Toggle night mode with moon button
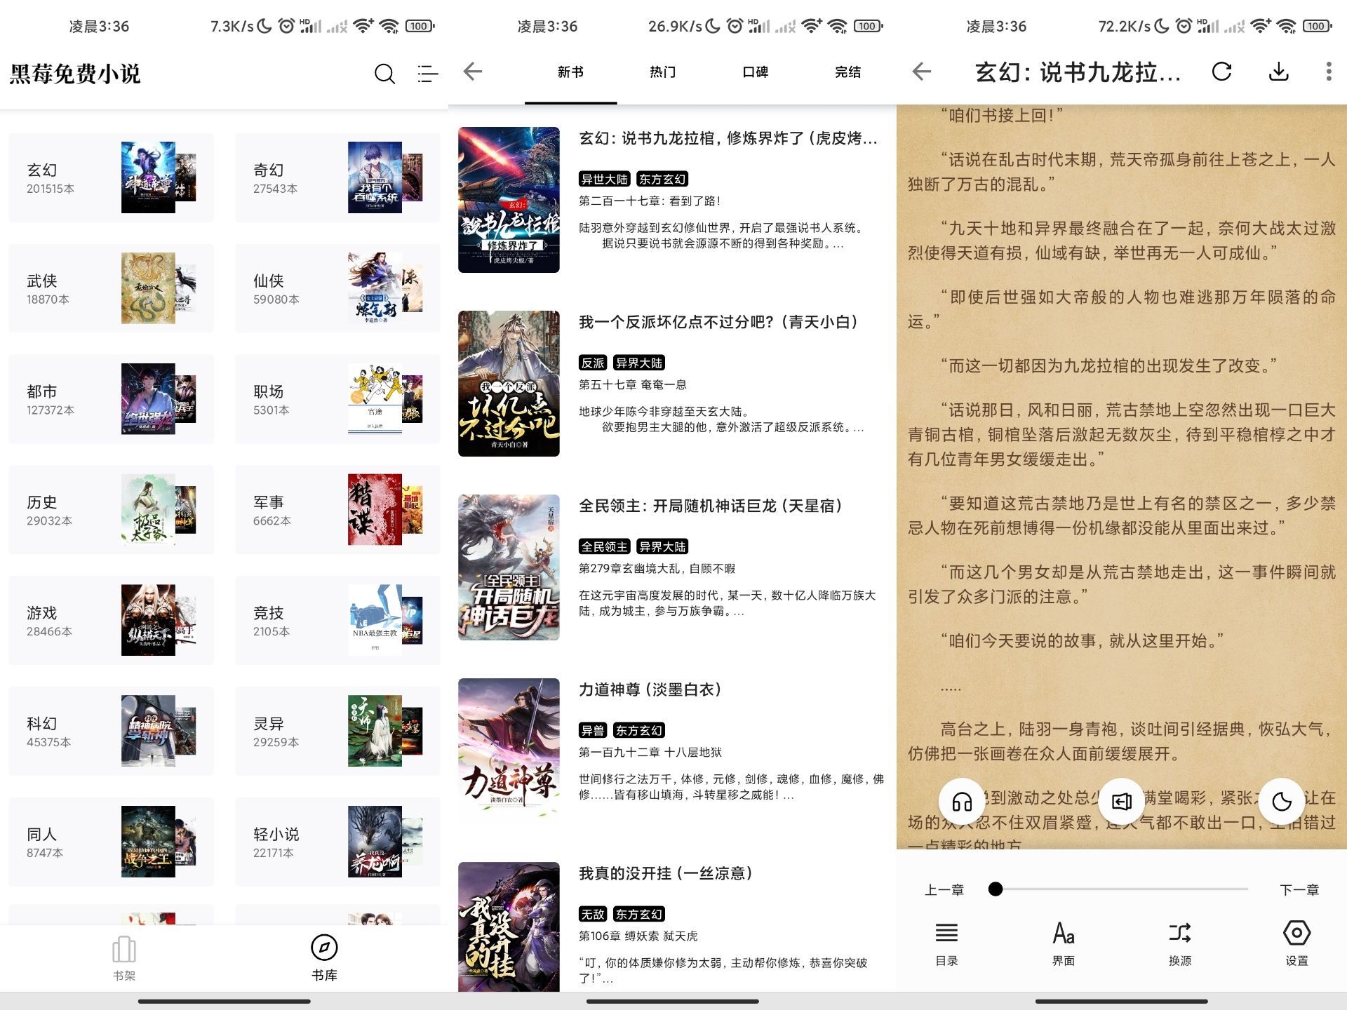 (x=1281, y=801)
